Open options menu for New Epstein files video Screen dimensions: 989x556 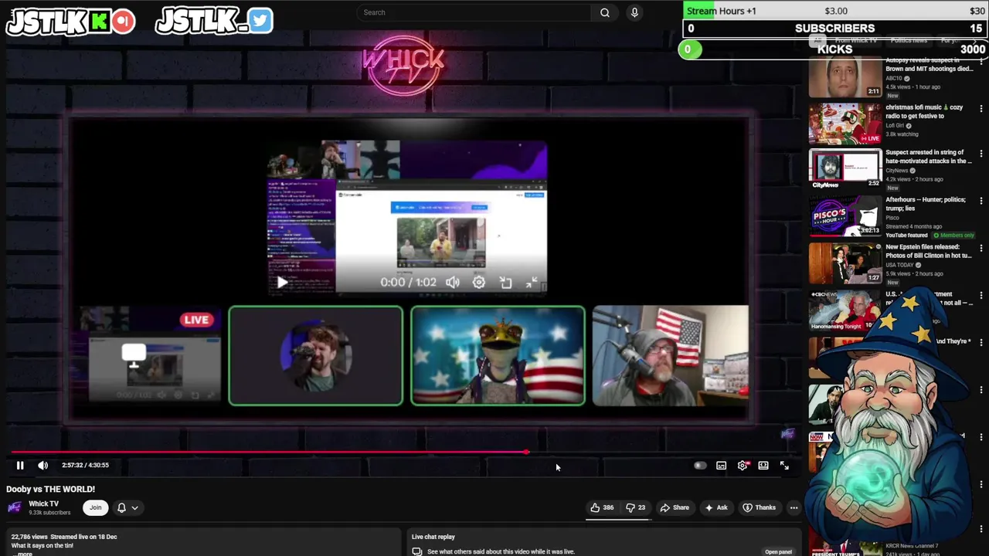pos(981,247)
